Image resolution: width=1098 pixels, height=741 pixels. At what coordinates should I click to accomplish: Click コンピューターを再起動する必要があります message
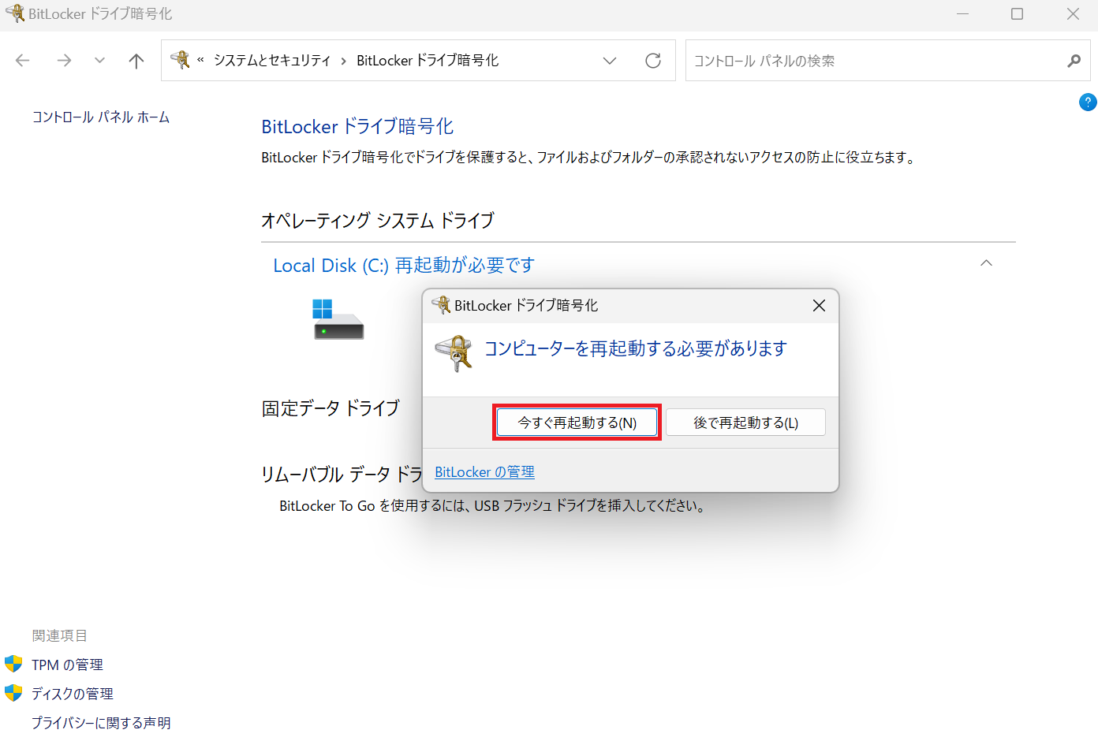[x=636, y=348]
